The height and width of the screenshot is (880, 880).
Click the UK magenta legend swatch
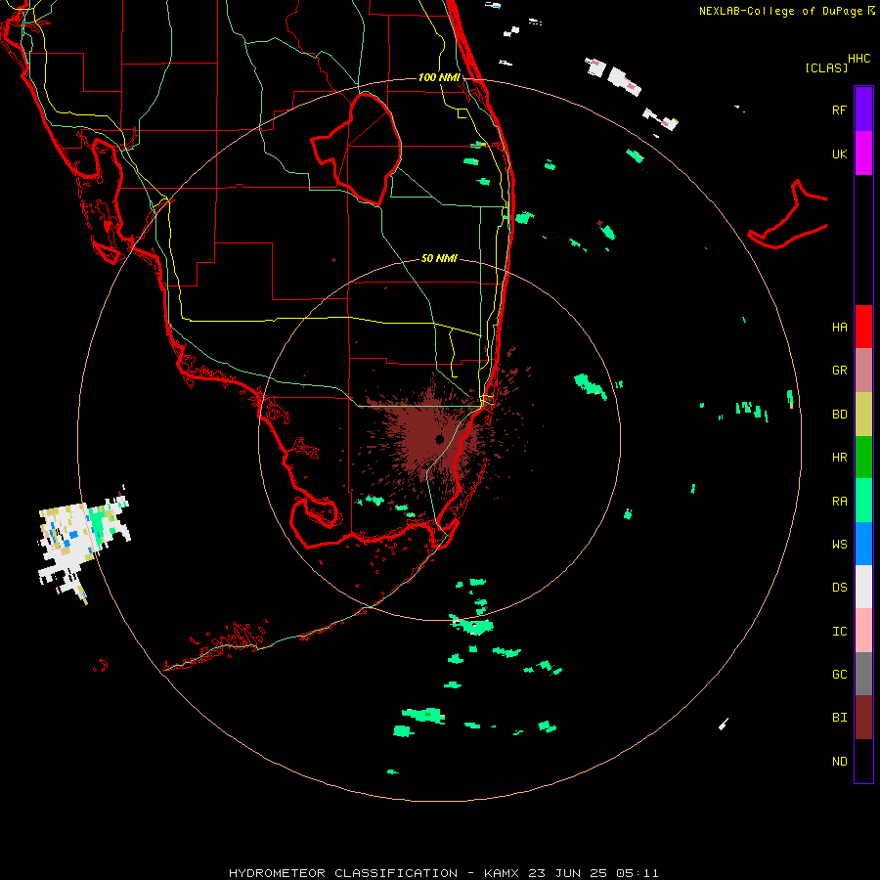[x=863, y=153]
